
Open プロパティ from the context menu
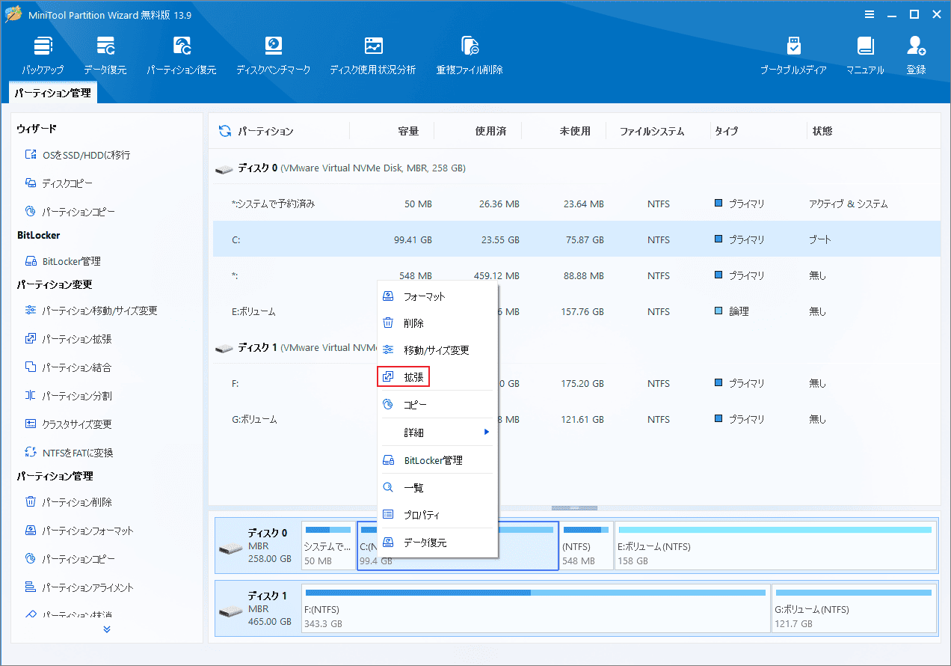point(438,515)
